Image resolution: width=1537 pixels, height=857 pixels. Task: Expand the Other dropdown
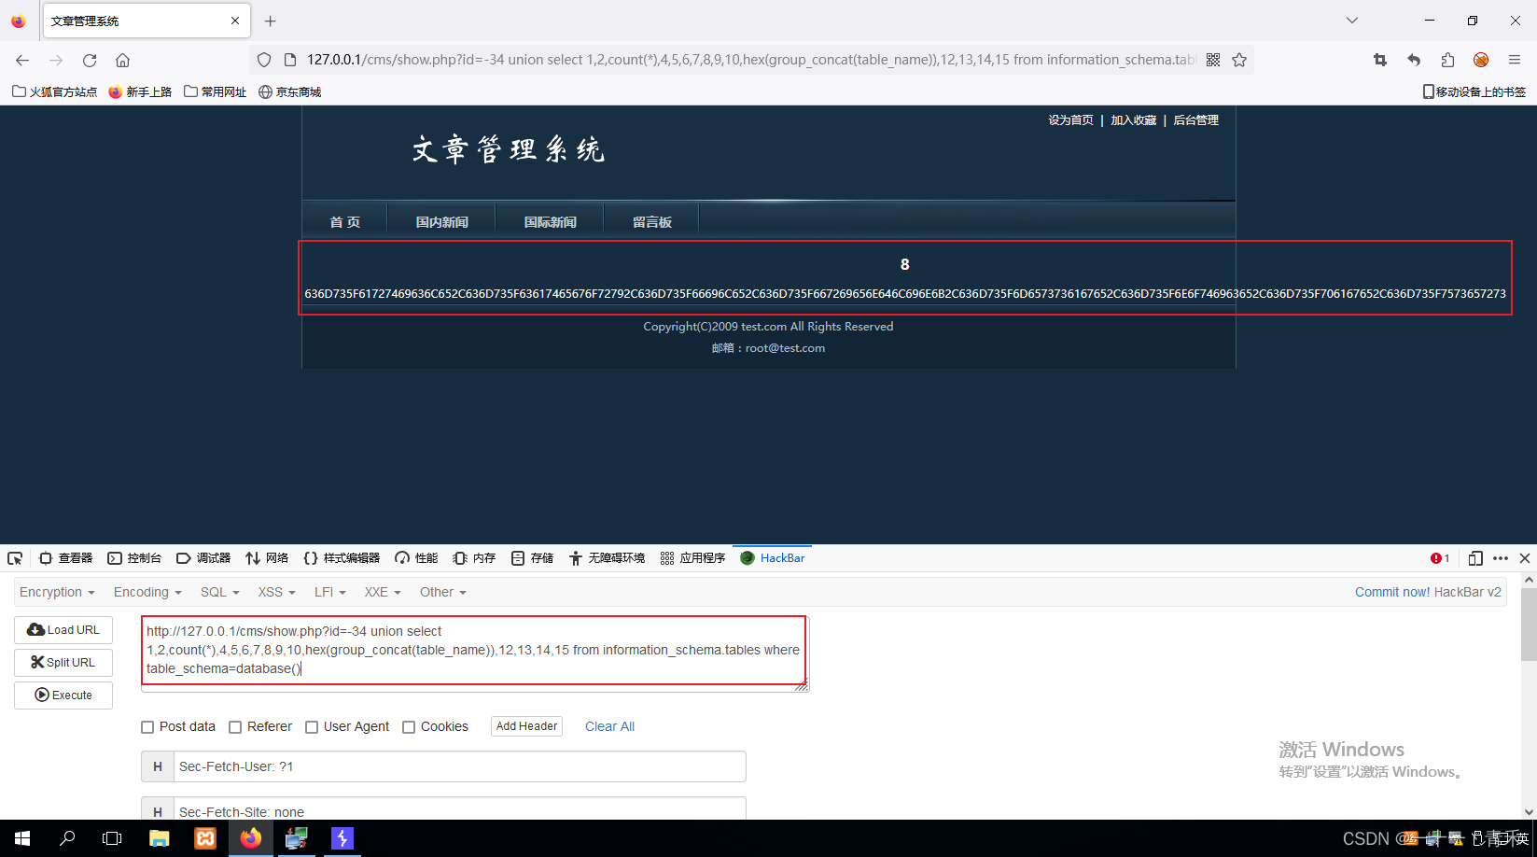(442, 592)
